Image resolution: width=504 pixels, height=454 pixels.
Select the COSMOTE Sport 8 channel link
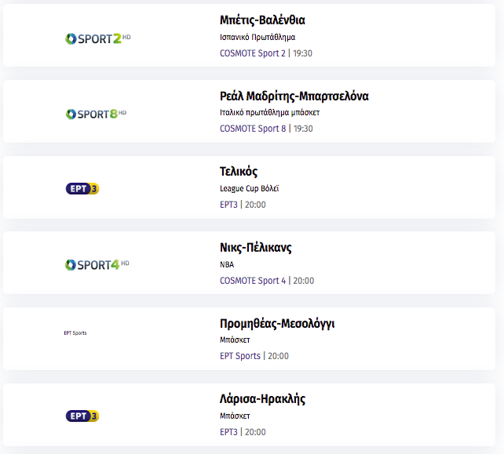(253, 129)
